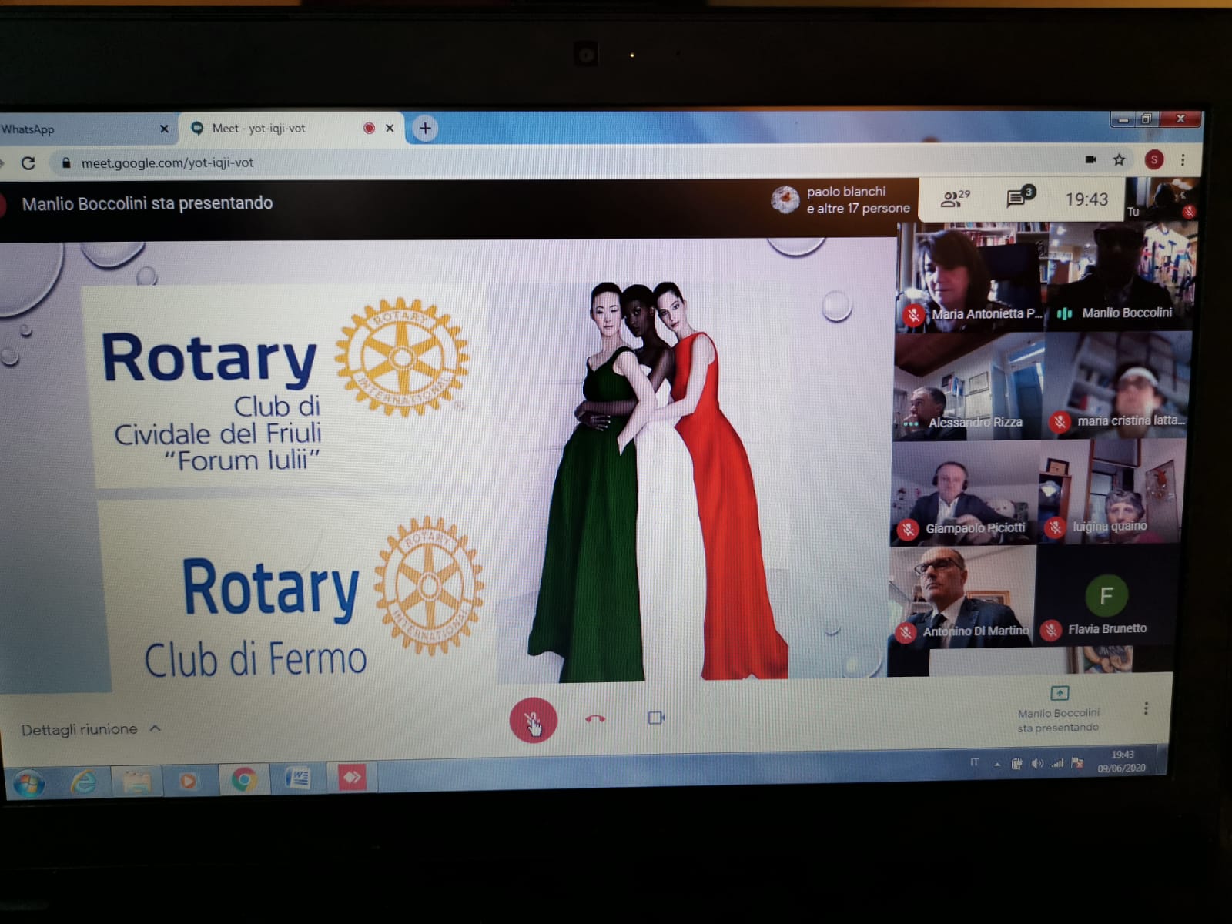Image resolution: width=1232 pixels, height=924 pixels.
Task: Select the Antonino Di Martino video tile
Action: tap(962, 597)
